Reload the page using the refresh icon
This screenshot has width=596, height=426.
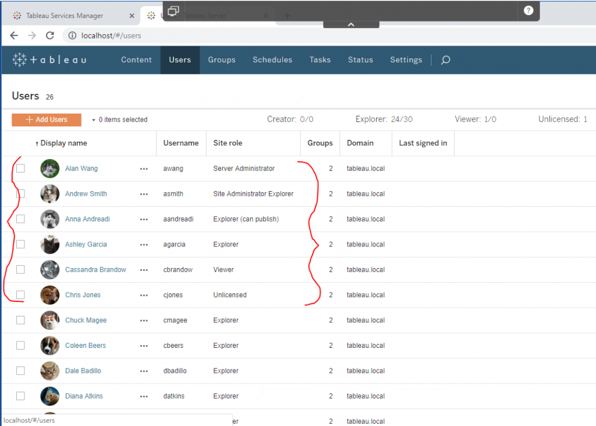(x=49, y=36)
